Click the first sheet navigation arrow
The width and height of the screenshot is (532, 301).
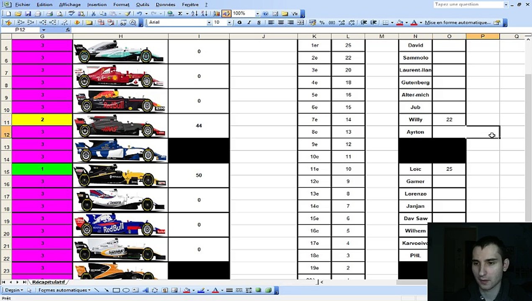(4, 282)
